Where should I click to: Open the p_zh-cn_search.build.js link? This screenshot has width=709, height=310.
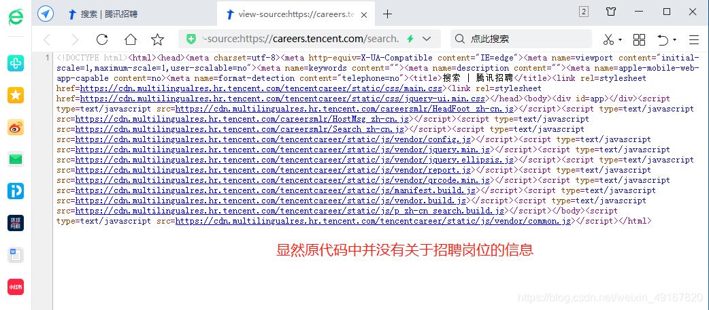pyautogui.click(x=290, y=211)
